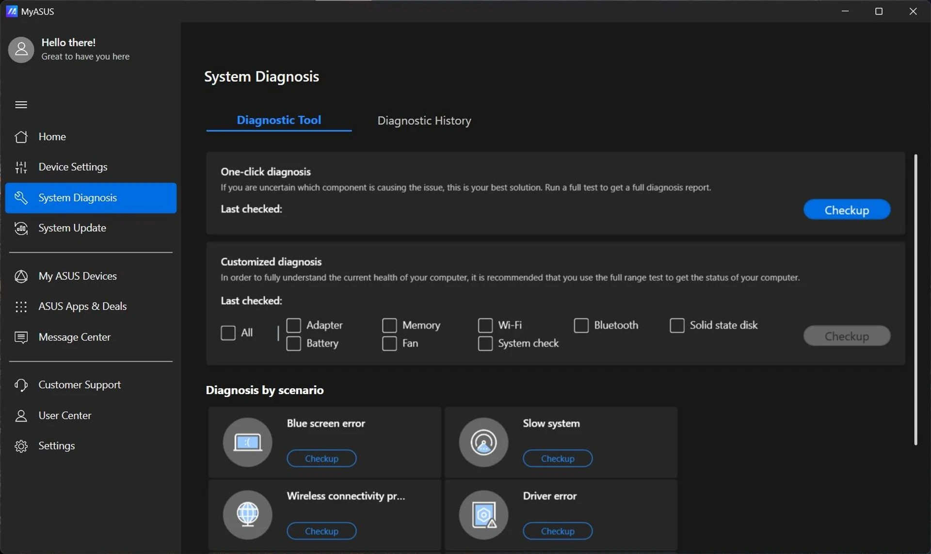Viewport: 931px width, 554px height.
Task: Maximize the MyASUS window
Action: coord(879,11)
